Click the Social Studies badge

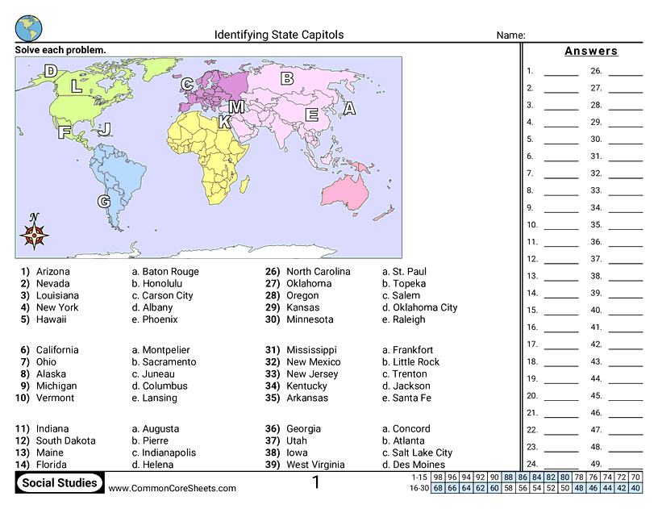[60, 483]
